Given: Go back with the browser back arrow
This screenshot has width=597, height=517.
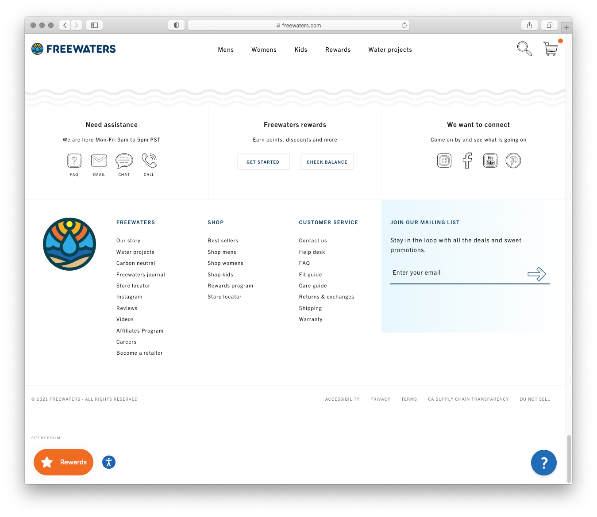Looking at the screenshot, I should point(65,25).
